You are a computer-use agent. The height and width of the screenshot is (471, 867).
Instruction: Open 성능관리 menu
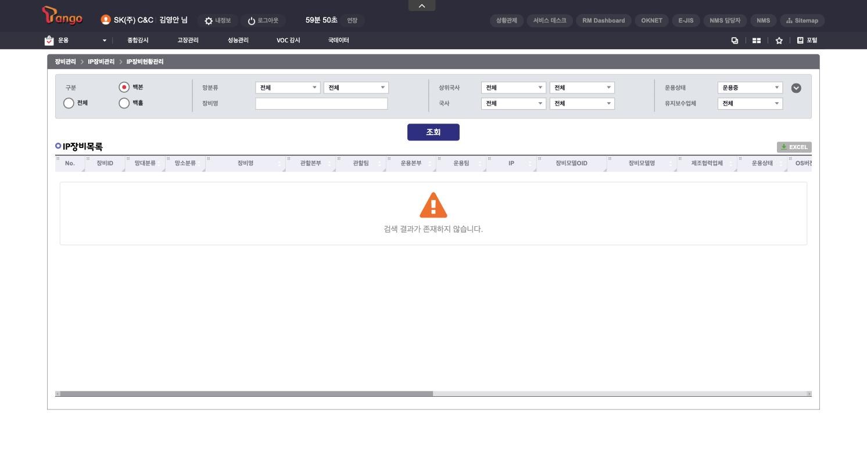(x=238, y=40)
